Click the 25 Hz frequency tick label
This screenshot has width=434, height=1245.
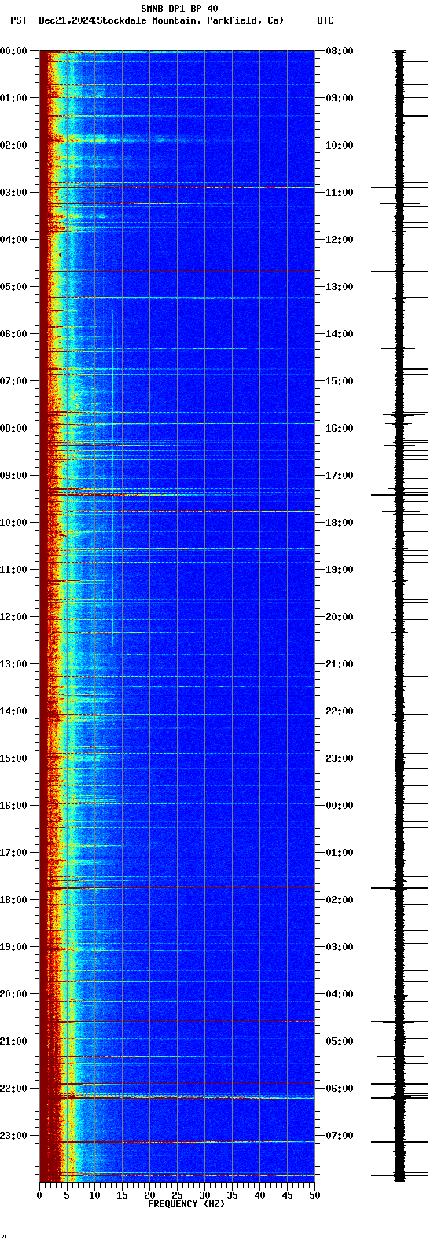click(177, 1195)
